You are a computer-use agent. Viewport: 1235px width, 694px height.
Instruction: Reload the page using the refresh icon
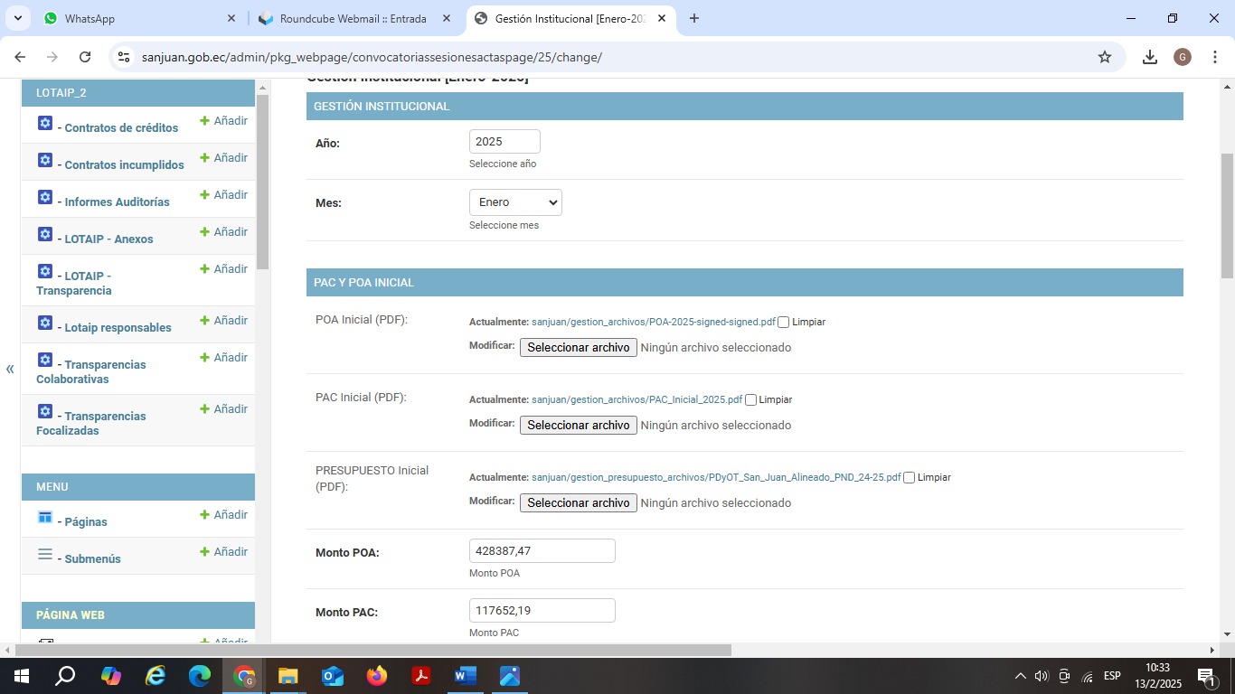point(85,57)
